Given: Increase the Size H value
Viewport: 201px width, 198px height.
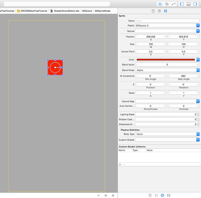Looking at the screenshot, I should coord(197,44).
